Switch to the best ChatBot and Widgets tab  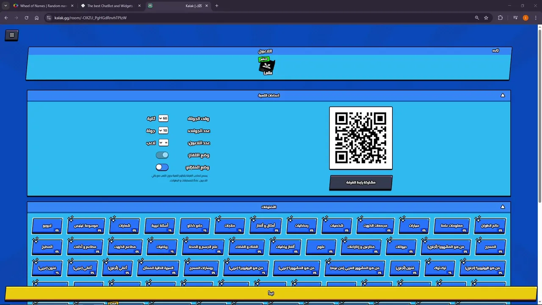[109, 6]
